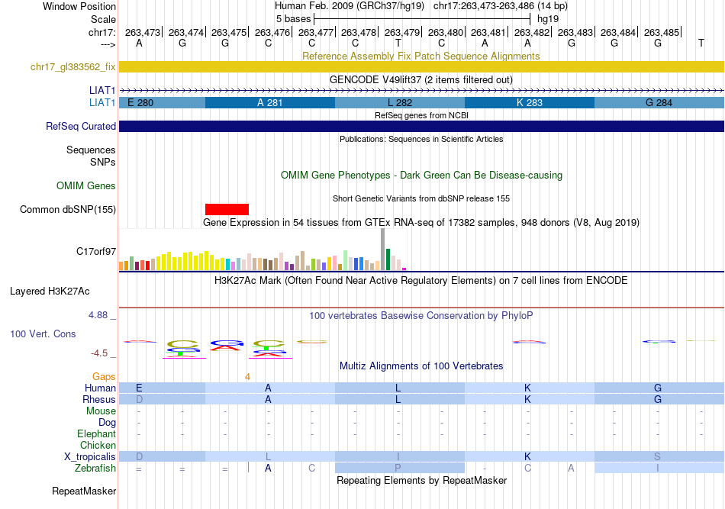Open the 'Reference Assembly Fix Patch Sequence Alignments' title
The width and height of the screenshot is (725, 509).
tap(421, 56)
